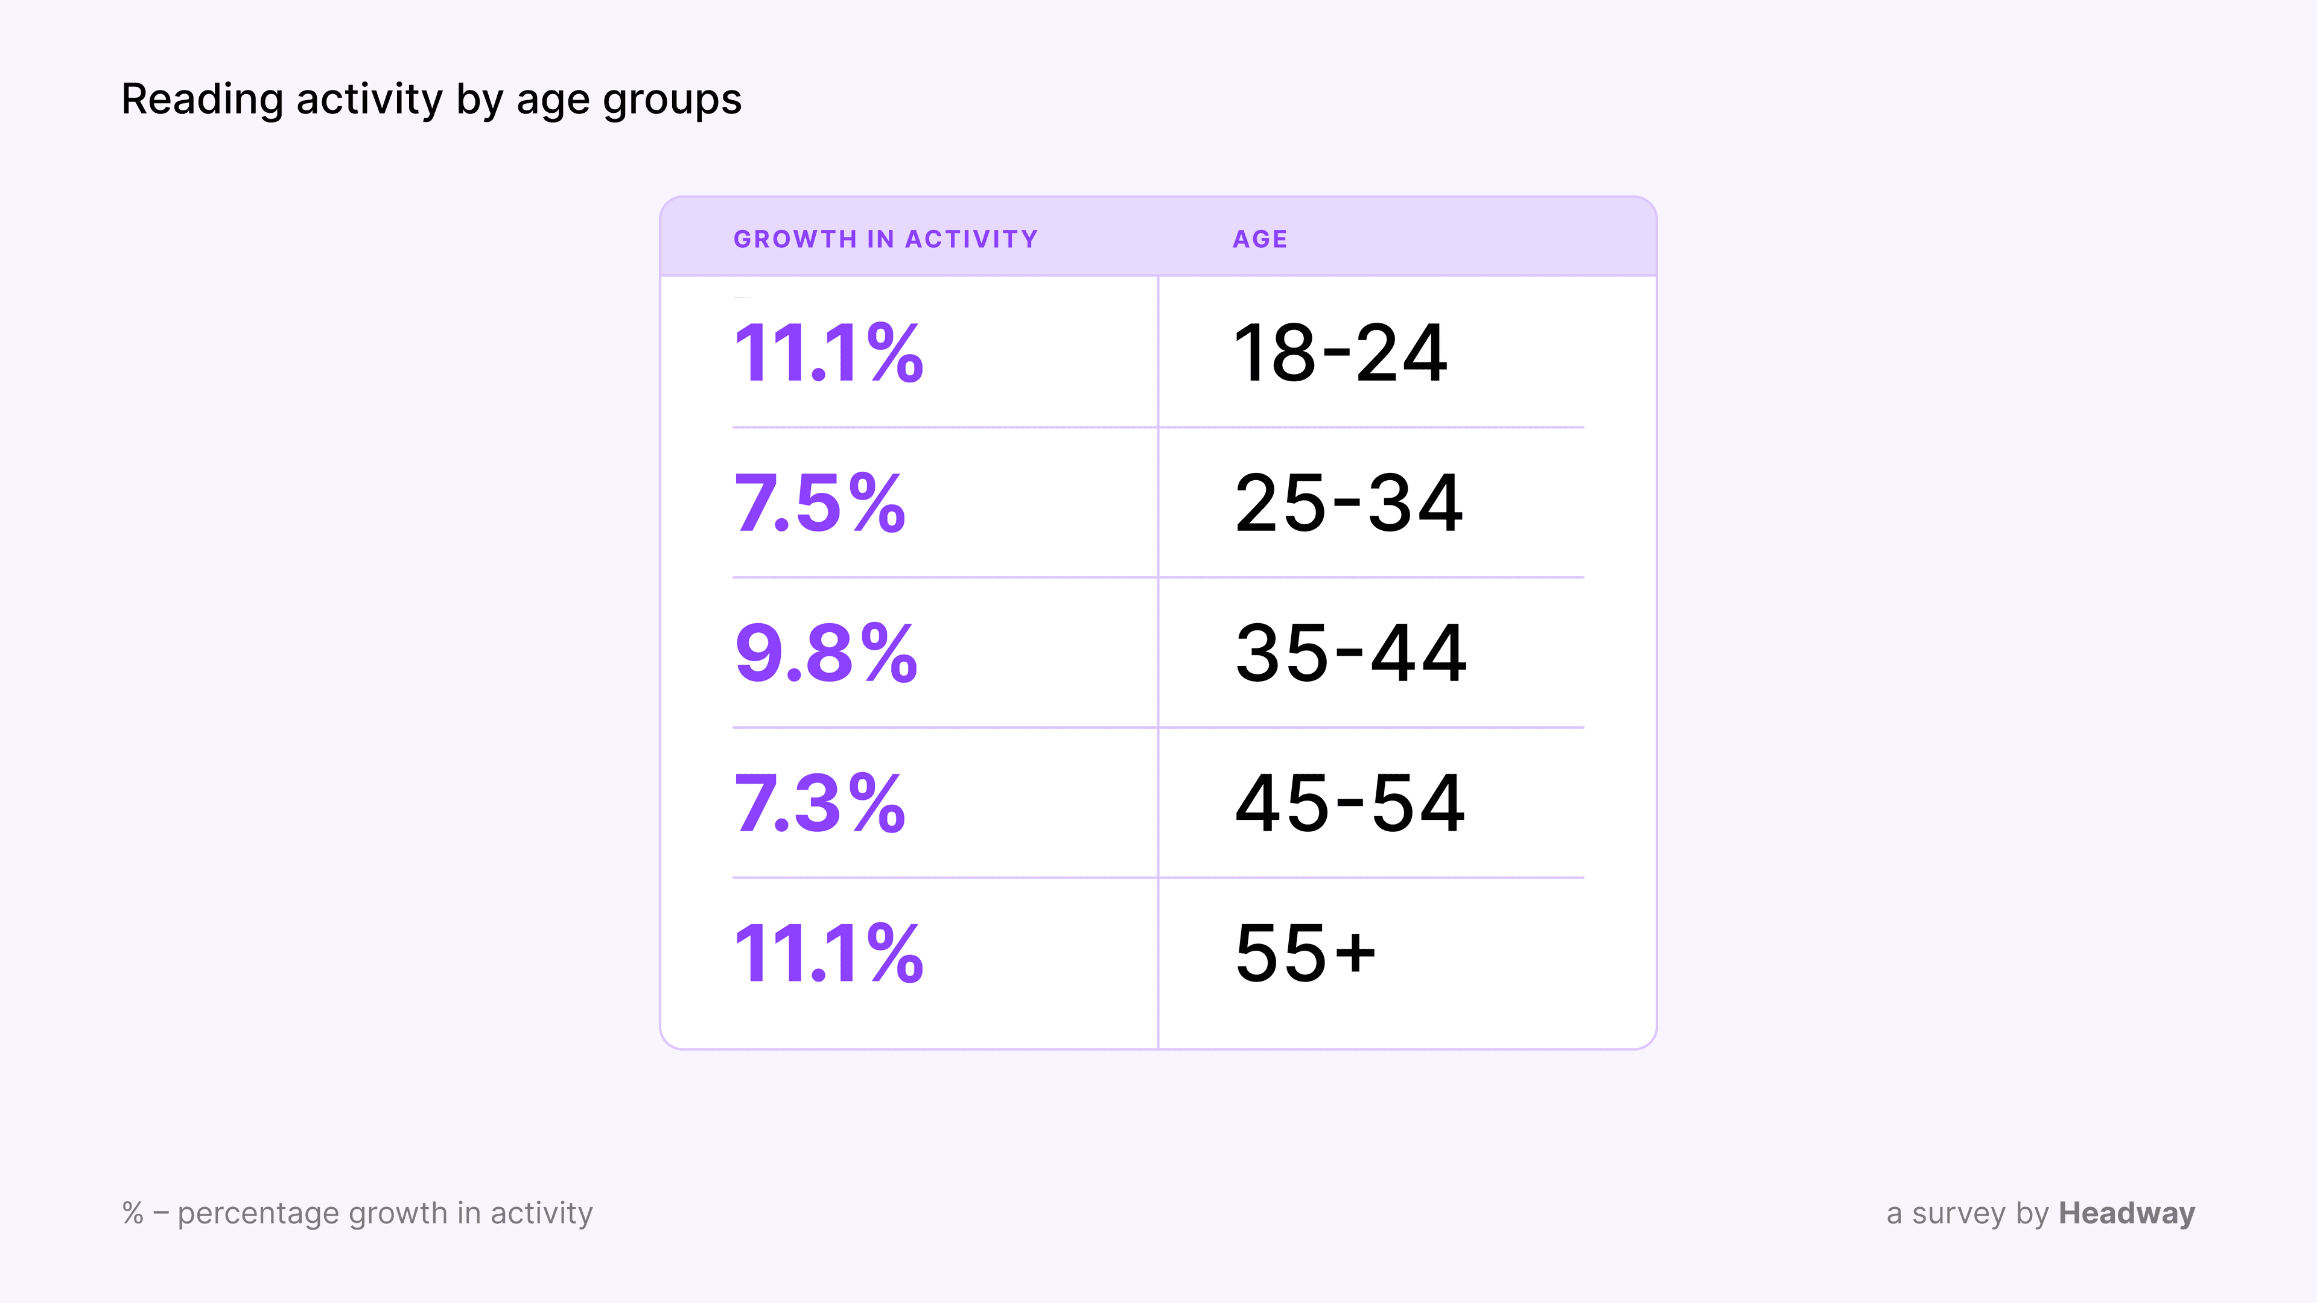The image size is (2317, 1303).
Task: Select the 45-54 age group cell
Action: point(1349,803)
